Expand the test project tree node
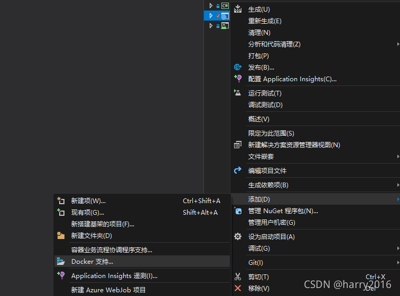Viewport: 400px width, 296px height. point(211,26)
